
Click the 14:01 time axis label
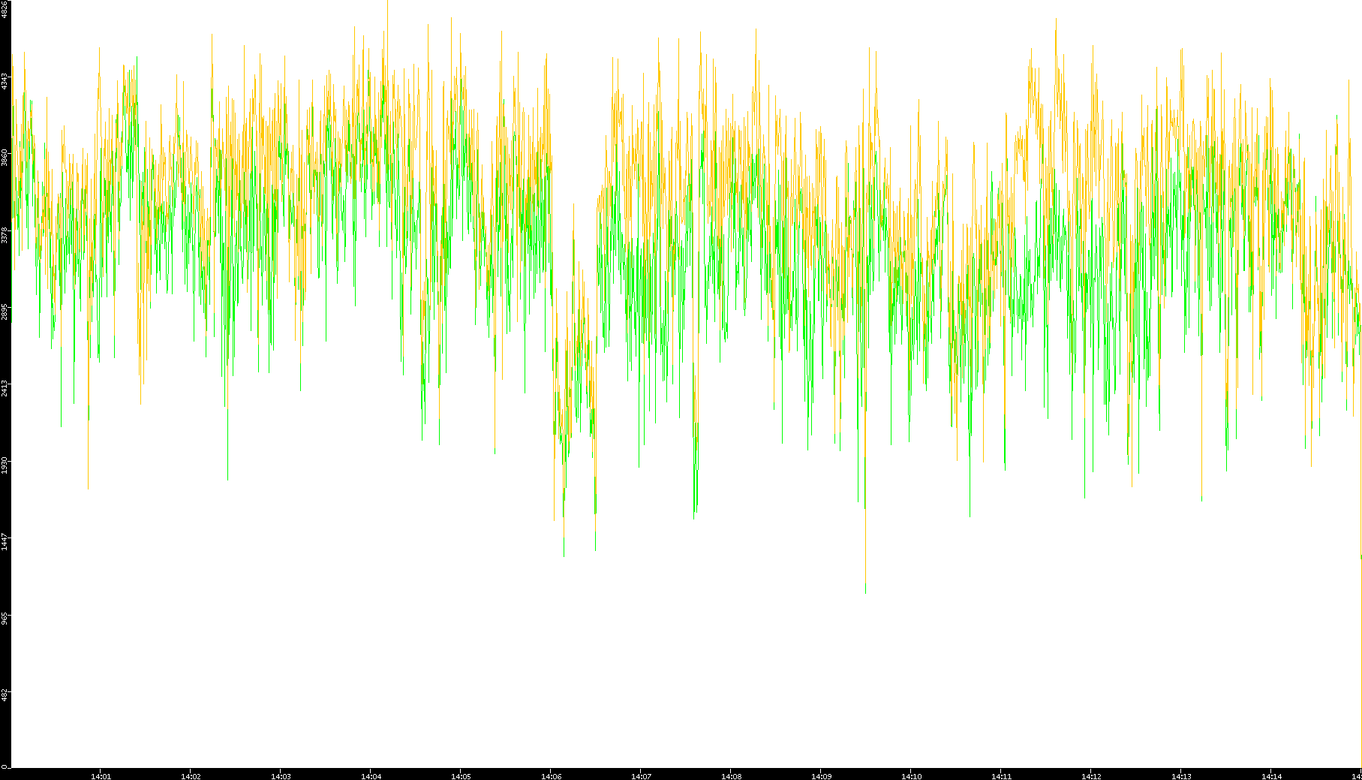pyautogui.click(x=101, y=776)
